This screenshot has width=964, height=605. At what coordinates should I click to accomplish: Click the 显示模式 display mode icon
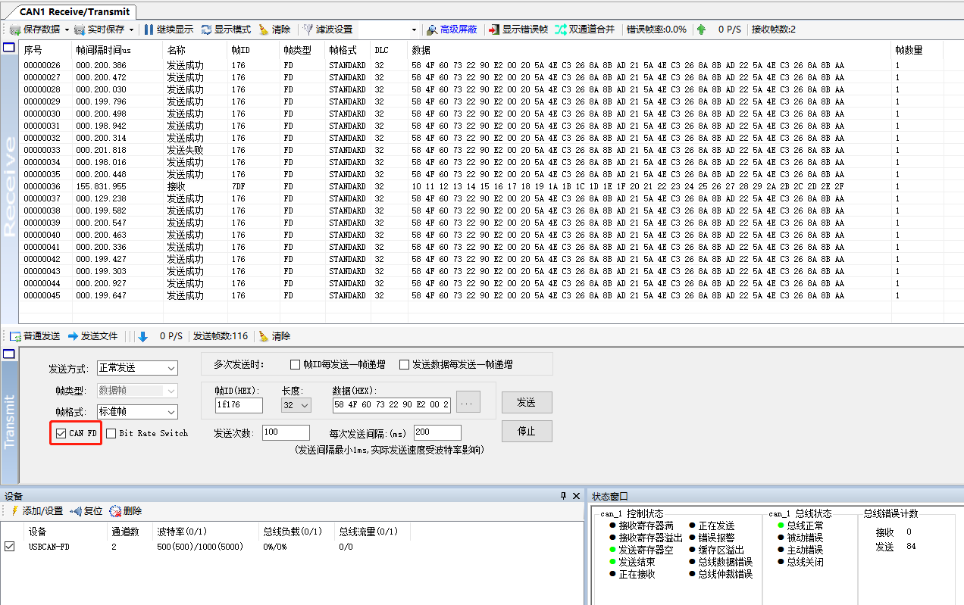pyautogui.click(x=218, y=29)
